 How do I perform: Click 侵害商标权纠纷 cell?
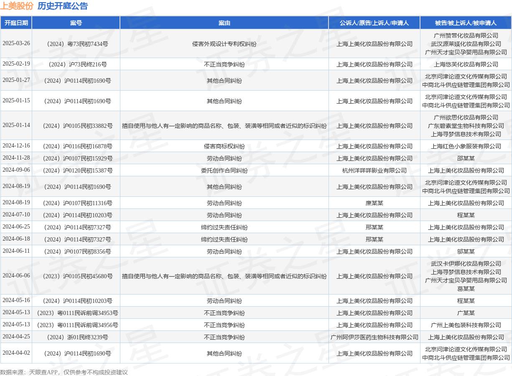pyautogui.click(x=224, y=146)
